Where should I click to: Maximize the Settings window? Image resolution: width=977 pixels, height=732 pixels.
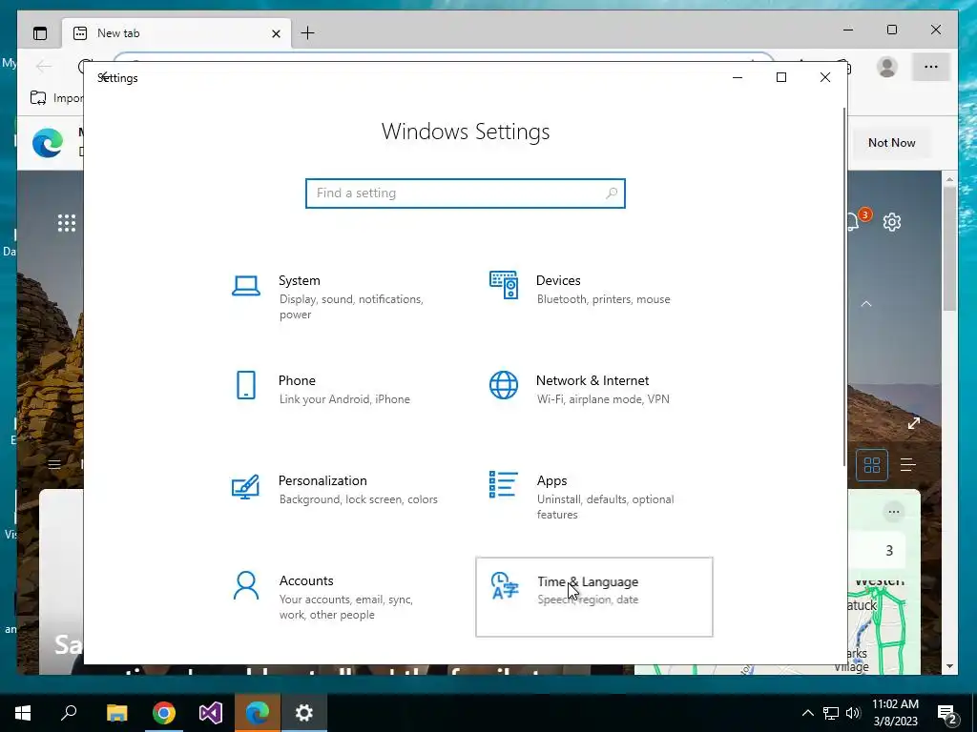(780, 77)
